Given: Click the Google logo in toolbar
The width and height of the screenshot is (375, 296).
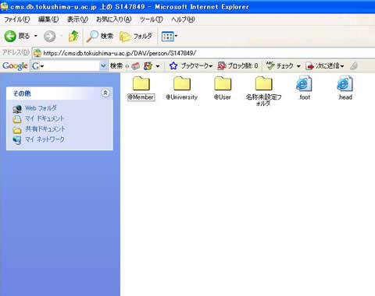Looking at the screenshot, I should pos(15,66).
